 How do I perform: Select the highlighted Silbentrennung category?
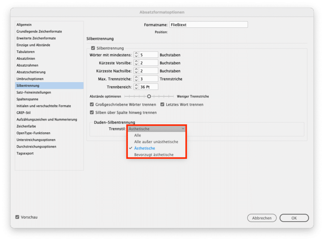click(49, 86)
